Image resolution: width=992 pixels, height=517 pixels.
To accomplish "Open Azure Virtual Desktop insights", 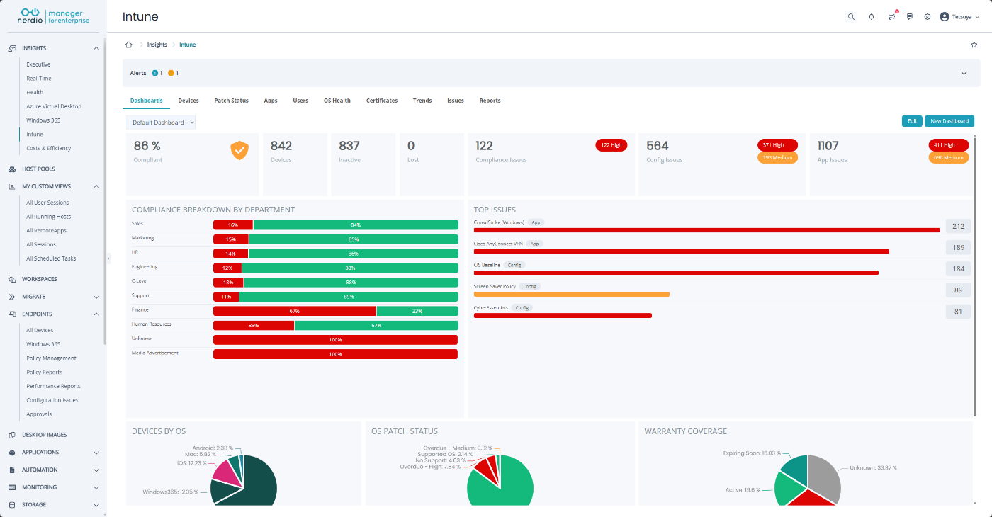I will point(54,106).
